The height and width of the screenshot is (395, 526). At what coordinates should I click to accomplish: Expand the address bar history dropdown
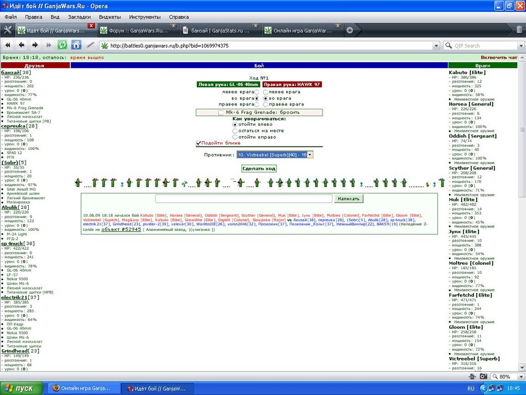[436, 46]
